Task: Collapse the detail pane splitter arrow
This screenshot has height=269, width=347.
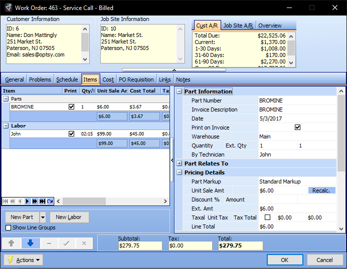Action: pos(172,160)
